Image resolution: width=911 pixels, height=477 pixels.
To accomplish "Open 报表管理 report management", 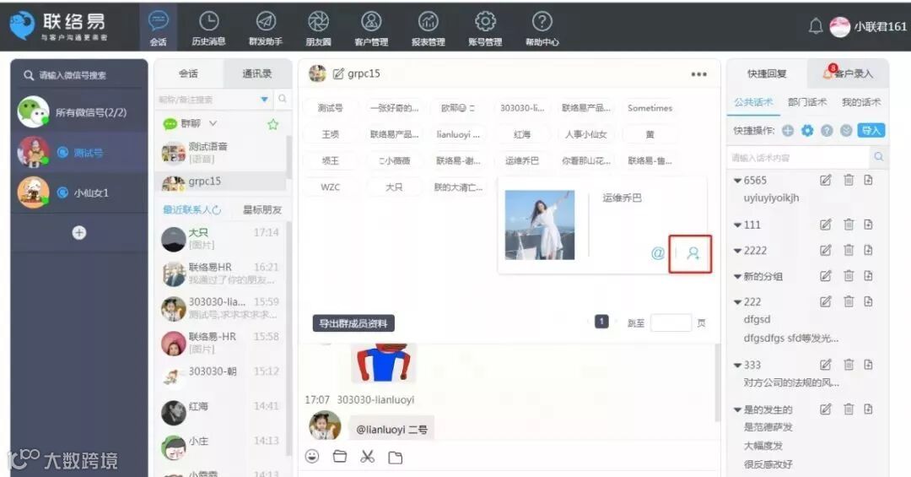I will [x=429, y=28].
